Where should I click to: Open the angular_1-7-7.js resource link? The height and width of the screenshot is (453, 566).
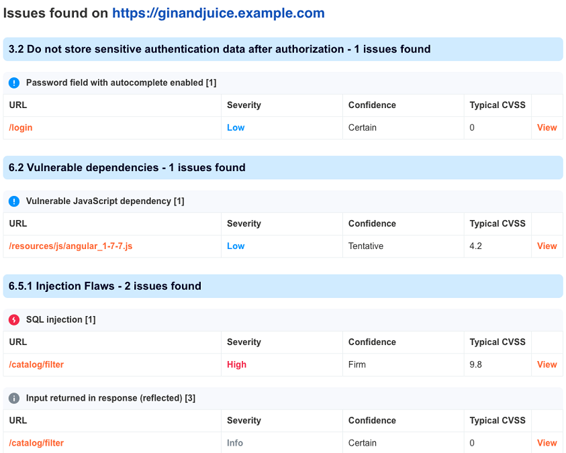(x=70, y=246)
